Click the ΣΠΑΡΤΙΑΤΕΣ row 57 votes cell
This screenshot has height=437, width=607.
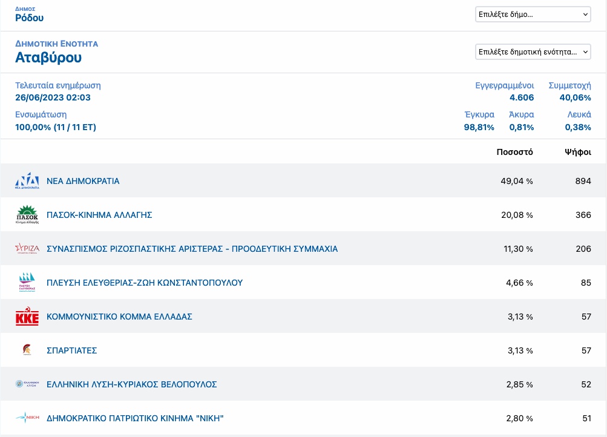[x=586, y=350]
